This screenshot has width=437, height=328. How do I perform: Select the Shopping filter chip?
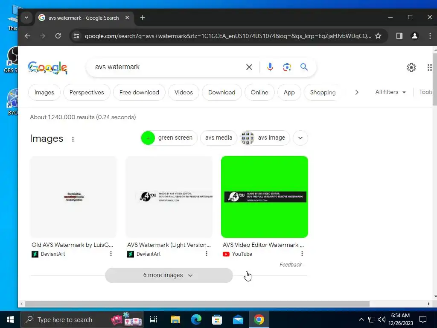[323, 92]
